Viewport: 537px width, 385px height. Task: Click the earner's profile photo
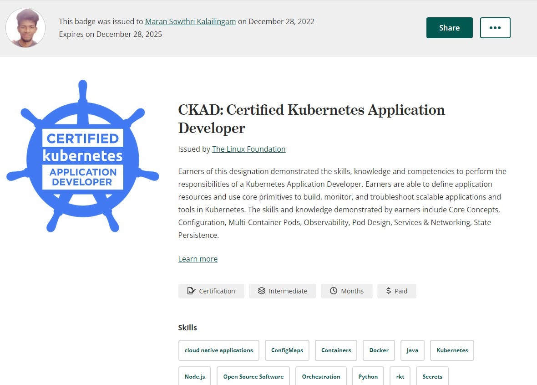tap(25, 28)
